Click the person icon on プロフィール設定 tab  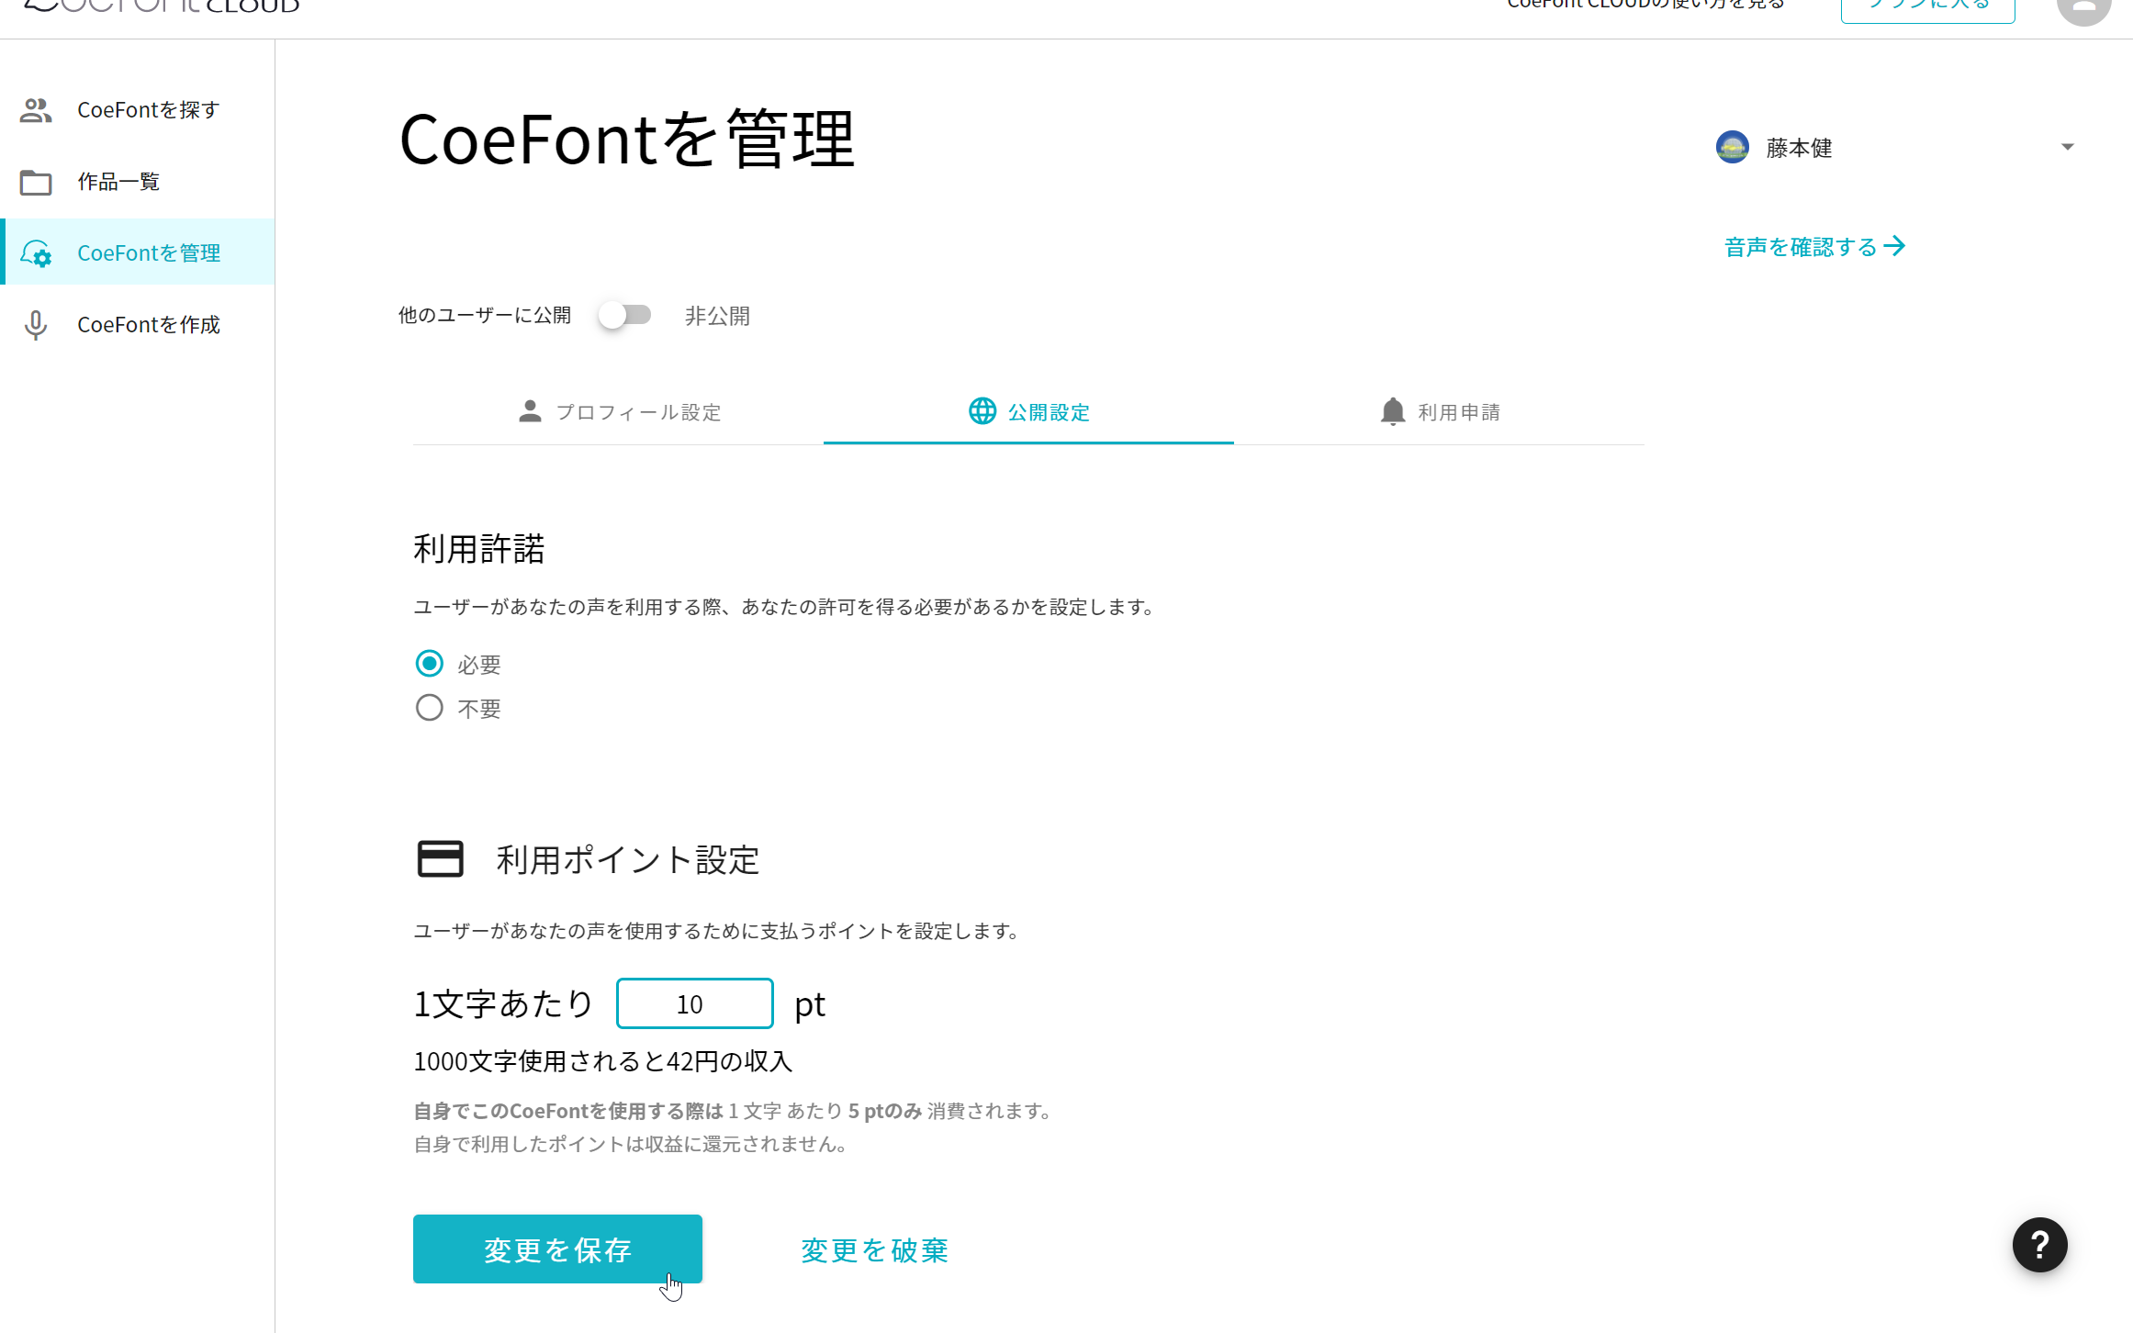pyautogui.click(x=530, y=411)
